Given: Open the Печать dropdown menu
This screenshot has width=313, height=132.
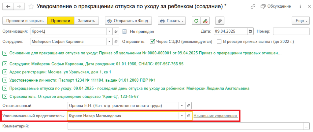Looking at the screenshot, I should click(x=171, y=21).
